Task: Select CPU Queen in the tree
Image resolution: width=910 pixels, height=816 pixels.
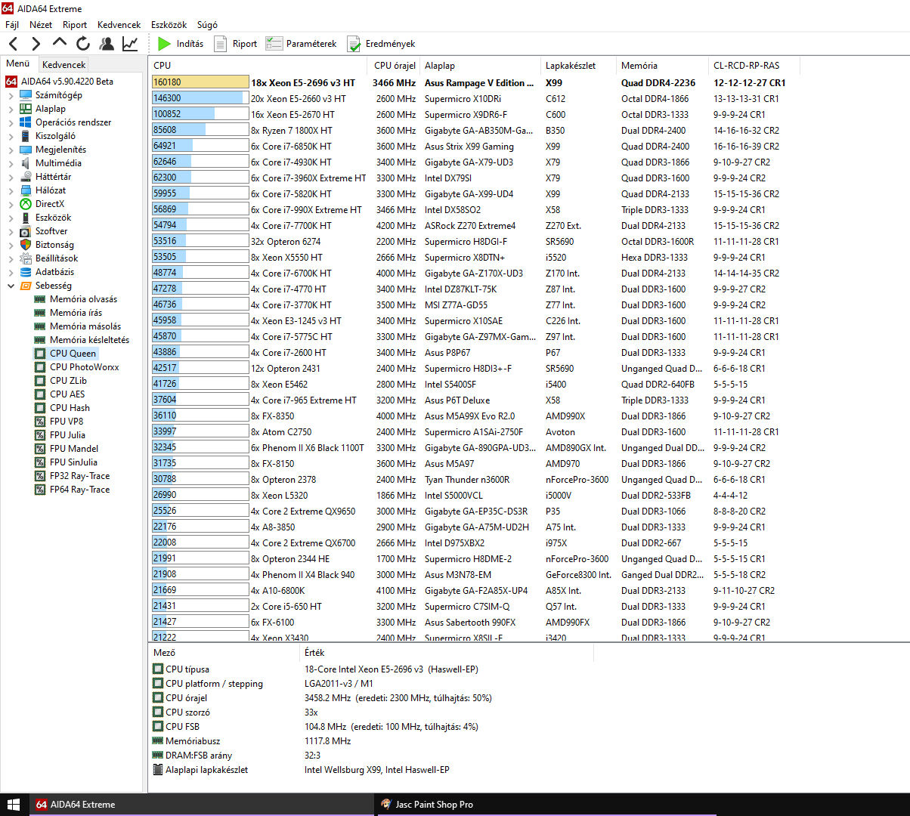Action: (73, 354)
